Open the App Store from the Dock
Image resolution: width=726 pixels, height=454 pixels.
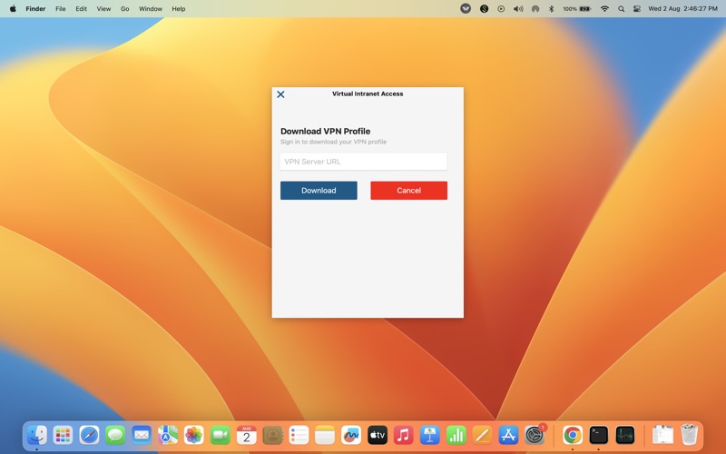pos(508,435)
